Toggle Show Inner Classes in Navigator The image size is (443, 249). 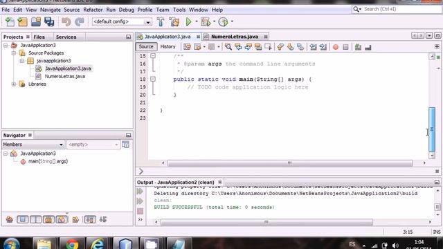click(62, 219)
